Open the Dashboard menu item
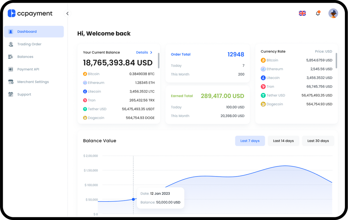This screenshot has width=348, height=220. pyautogui.click(x=34, y=32)
